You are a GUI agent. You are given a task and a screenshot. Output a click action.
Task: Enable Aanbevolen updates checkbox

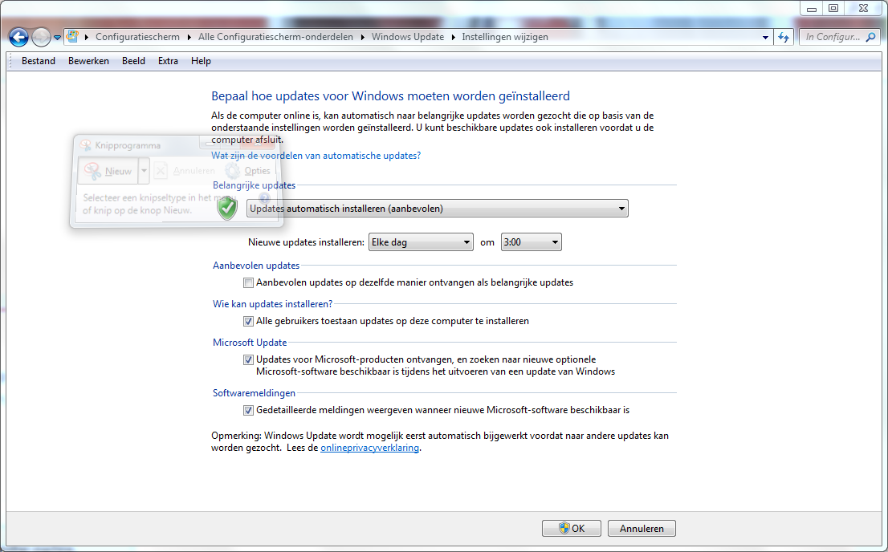248,282
